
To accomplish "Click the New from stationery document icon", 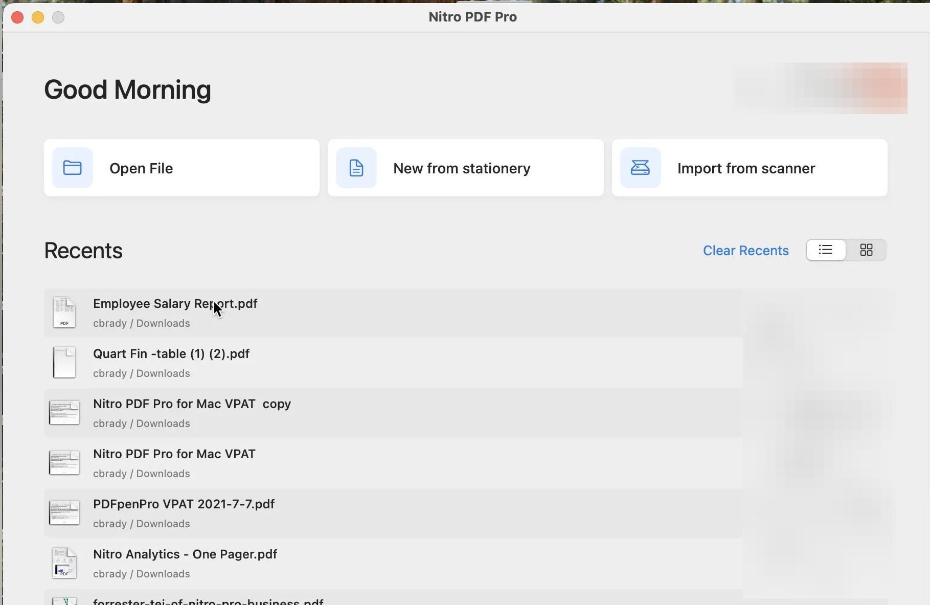I will [x=356, y=168].
